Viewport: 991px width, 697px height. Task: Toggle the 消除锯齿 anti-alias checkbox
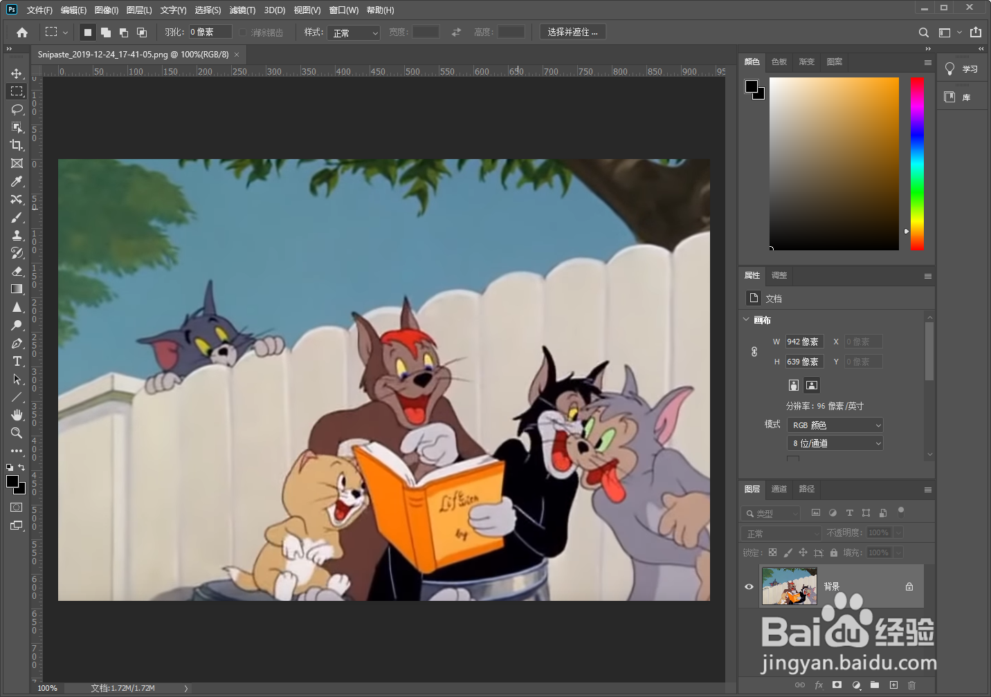click(x=243, y=32)
